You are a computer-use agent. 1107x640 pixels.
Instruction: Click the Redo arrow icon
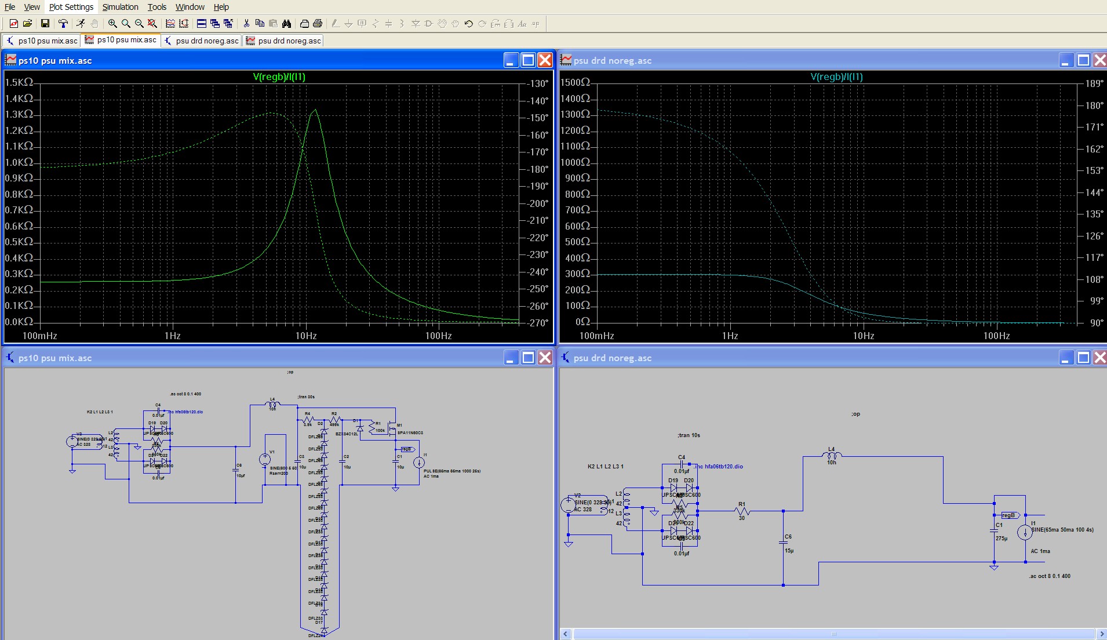point(482,24)
